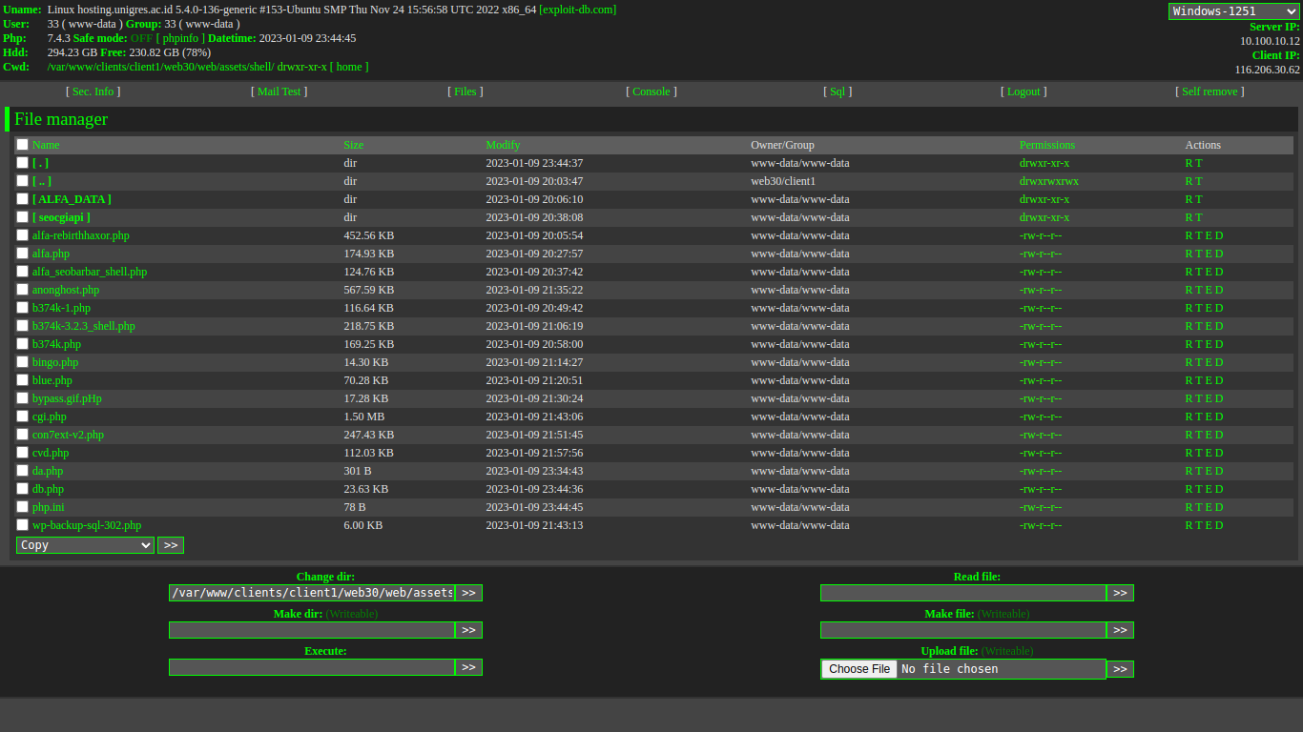Focus the Execute command input
The width and height of the screenshot is (1303, 732).
(x=312, y=667)
